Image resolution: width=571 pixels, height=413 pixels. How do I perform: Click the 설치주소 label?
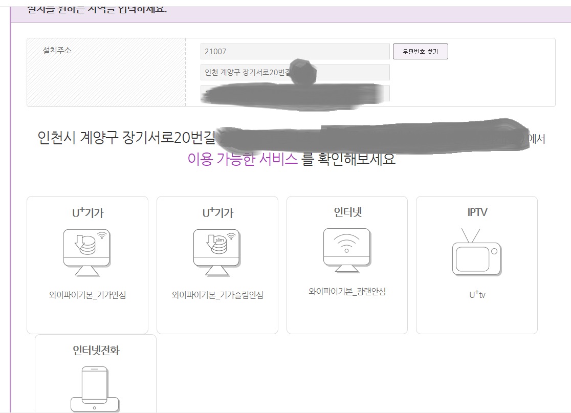click(57, 51)
